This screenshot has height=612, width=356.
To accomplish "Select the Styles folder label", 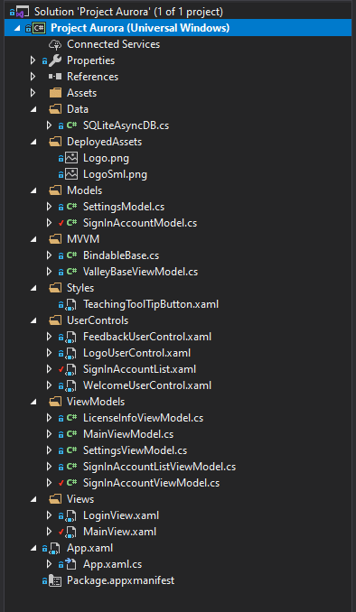I will [80, 289].
